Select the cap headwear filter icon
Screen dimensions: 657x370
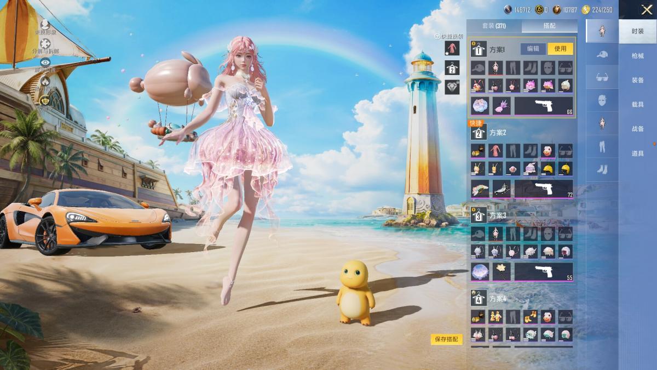coord(602,54)
